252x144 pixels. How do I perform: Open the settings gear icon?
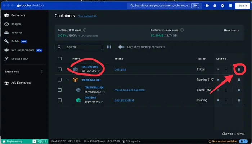point(222,6)
